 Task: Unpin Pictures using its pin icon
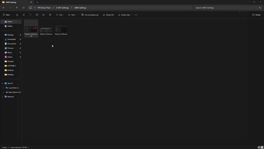point(20,48)
